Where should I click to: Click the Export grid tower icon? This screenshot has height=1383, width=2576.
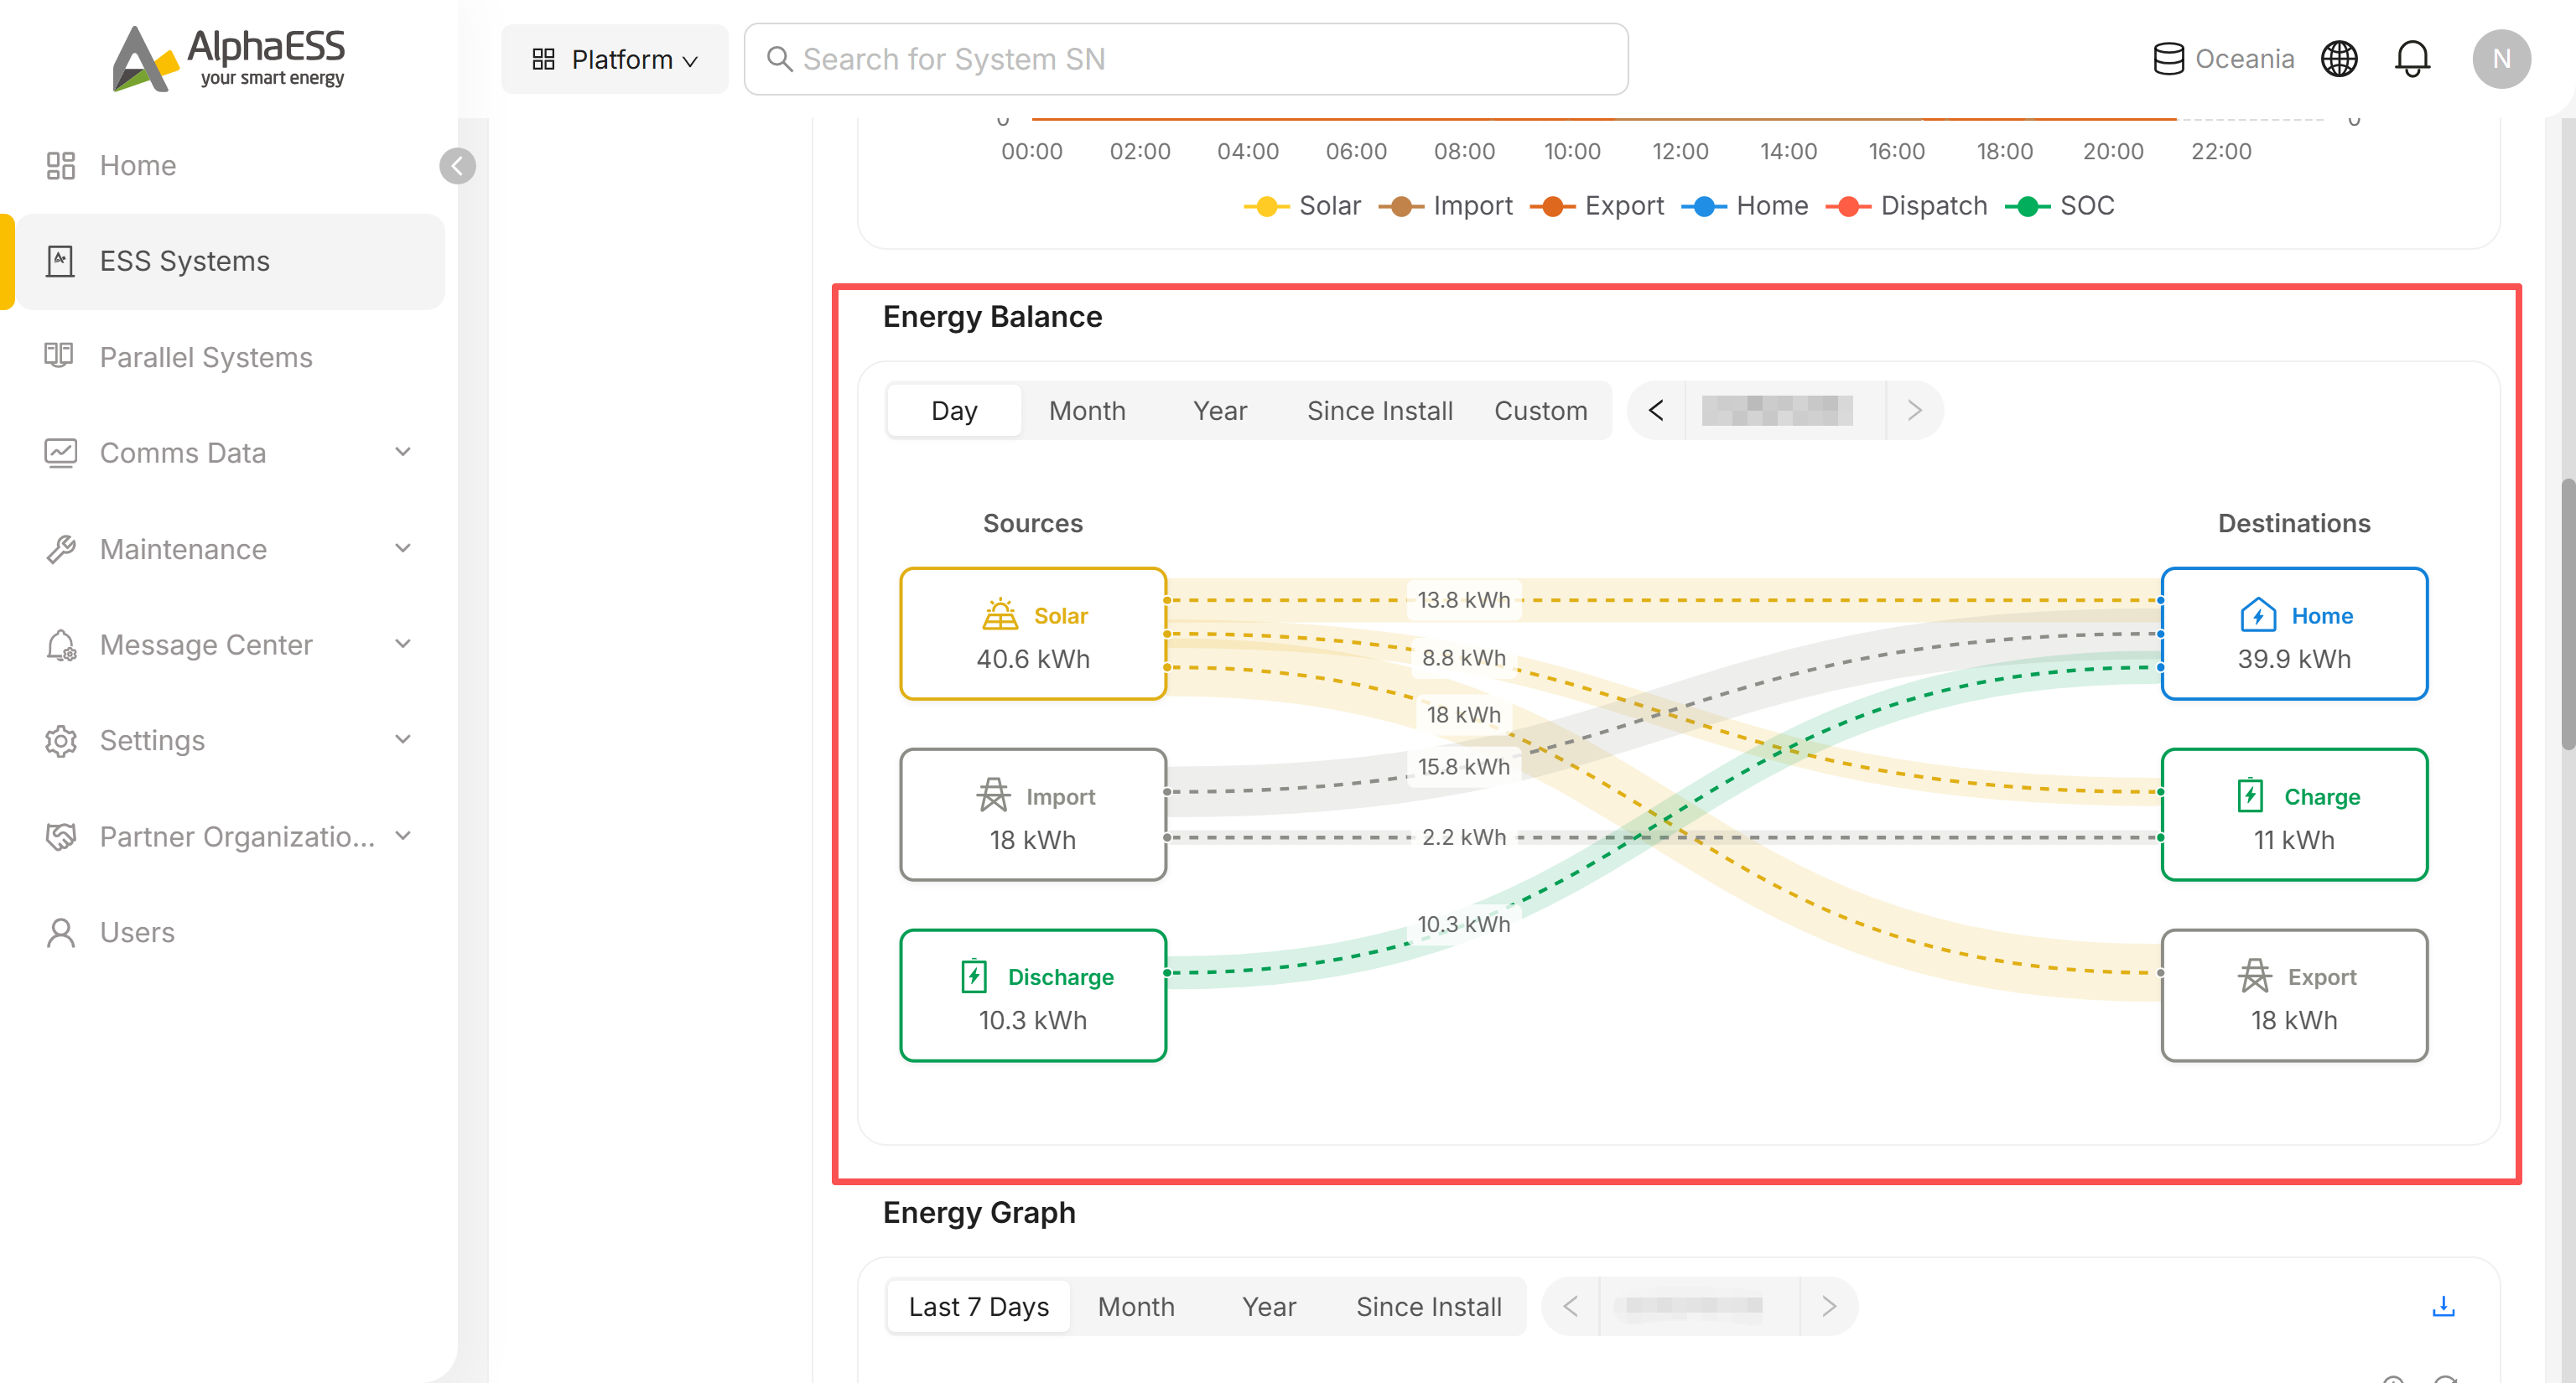pos(2255,976)
